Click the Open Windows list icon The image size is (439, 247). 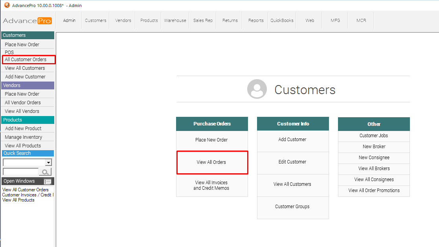pyautogui.click(x=48, y=182)
